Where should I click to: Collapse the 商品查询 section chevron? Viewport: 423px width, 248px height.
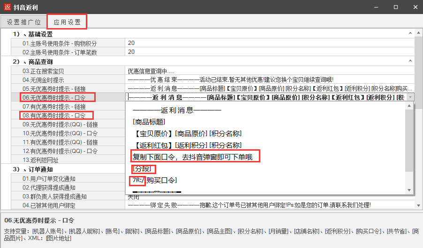[x=410, y=61]
